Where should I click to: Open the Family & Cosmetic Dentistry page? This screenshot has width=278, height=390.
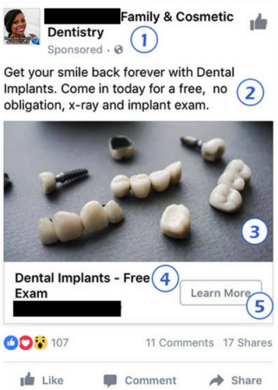pyautogui.click(x=141, y=24)
